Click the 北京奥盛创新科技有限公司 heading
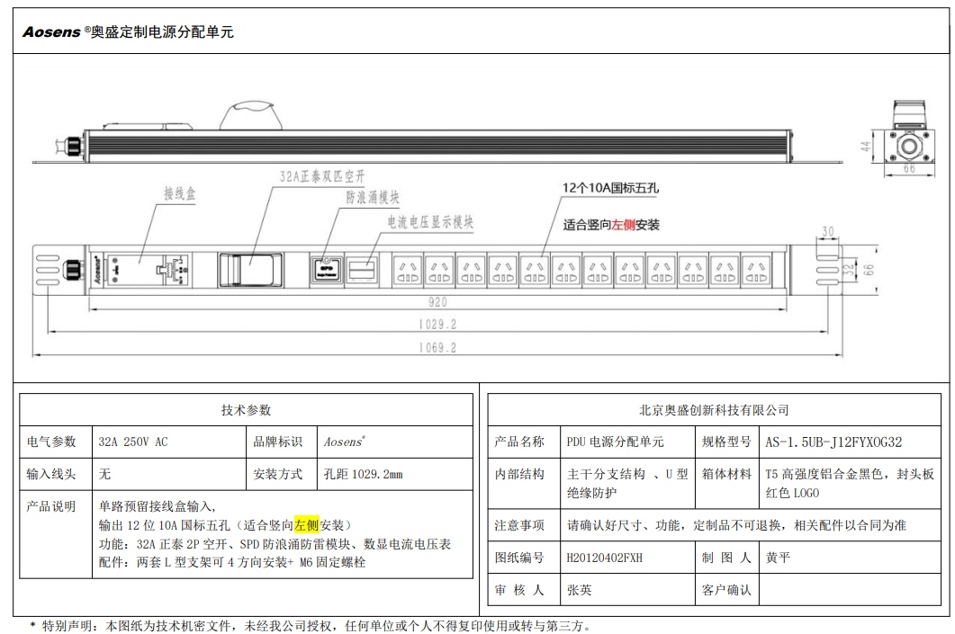The image size is (955, 634). click(x=714, y=410)
